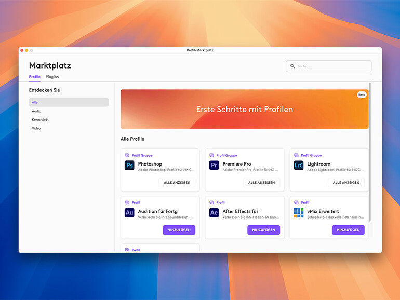Click the Beta badge on banner

click(362, 94)
